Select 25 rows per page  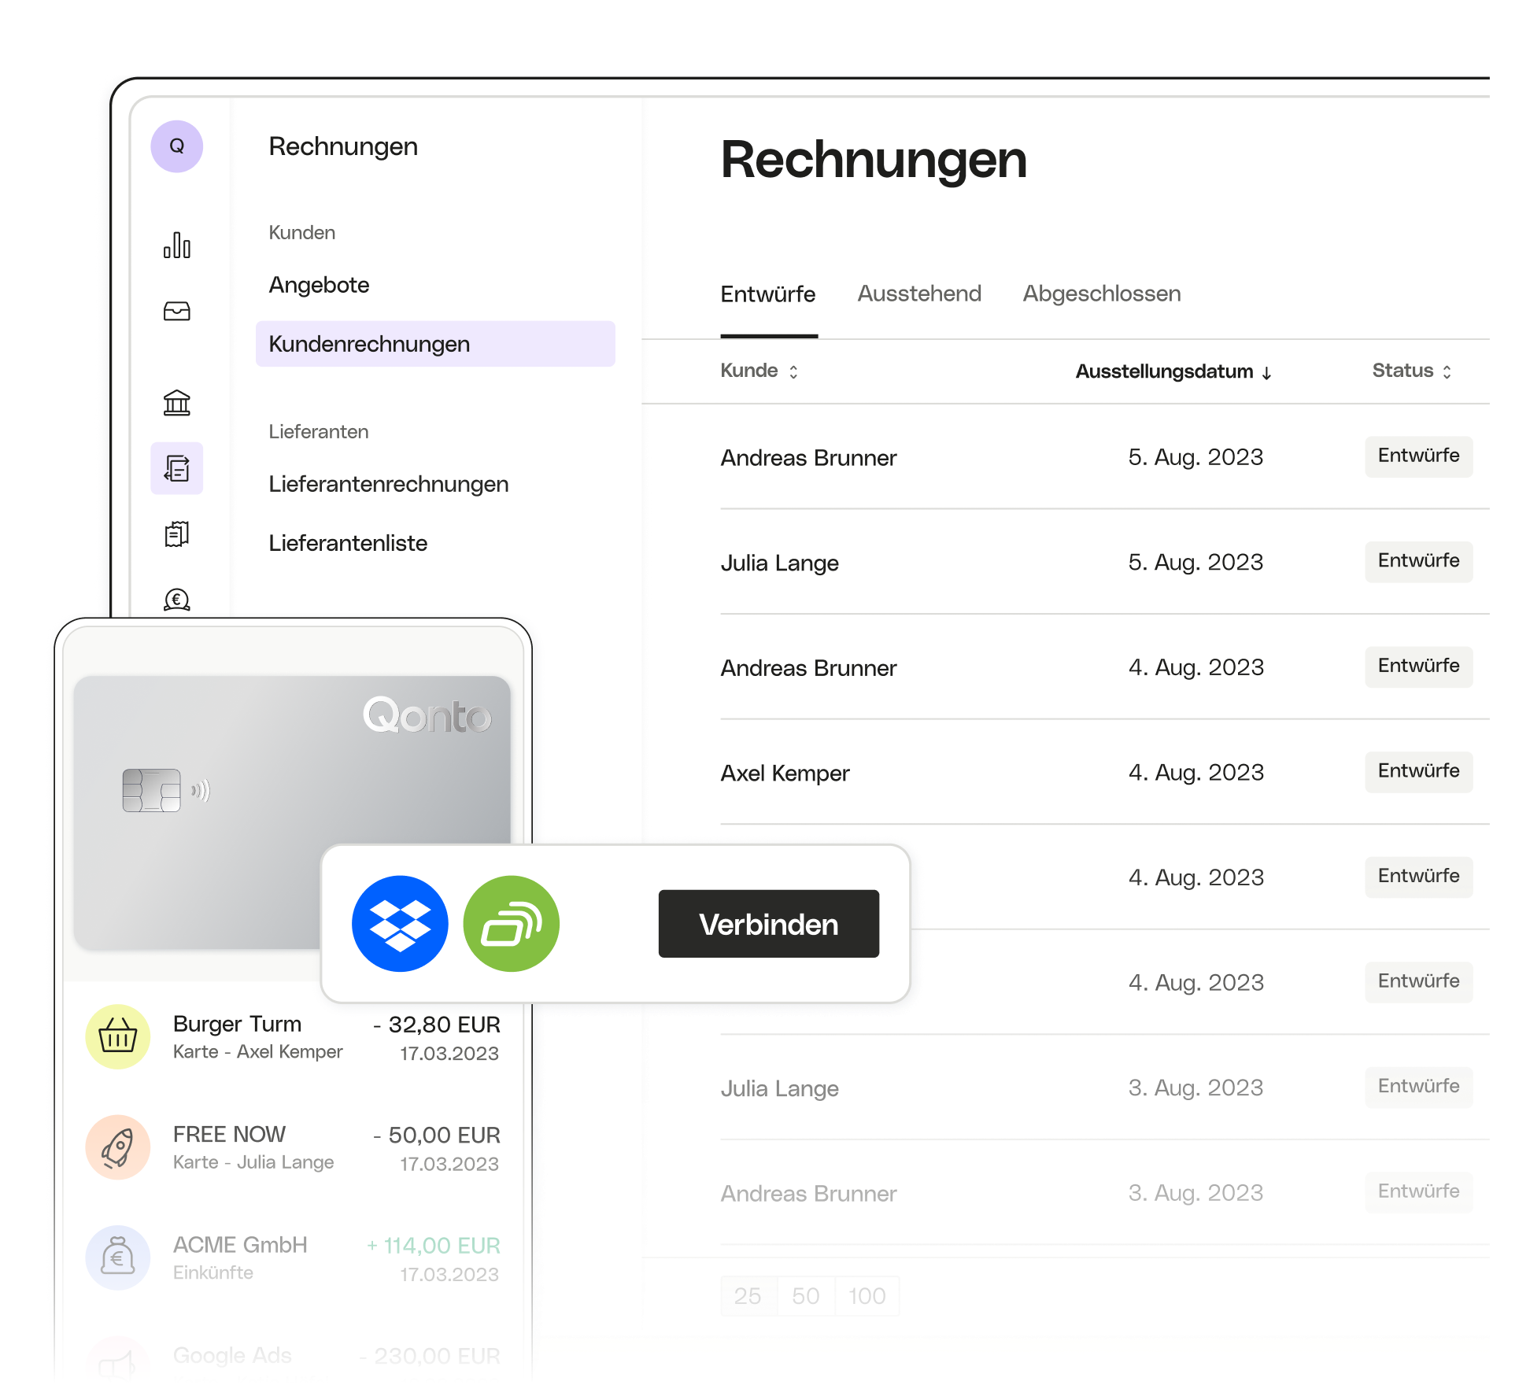pyautogui.click(x=748, y=1296)
